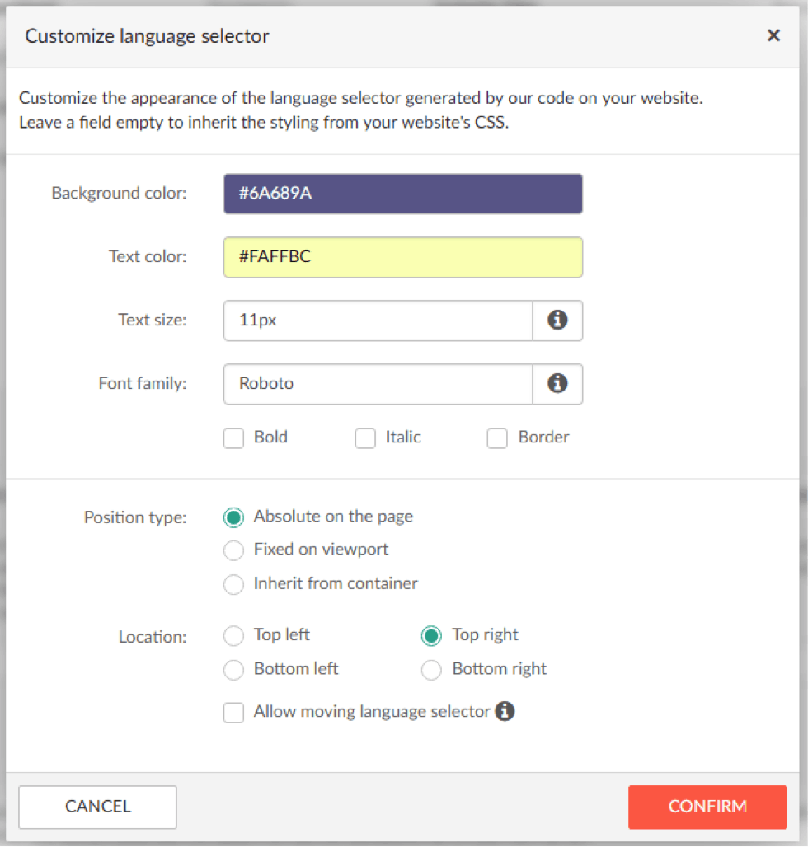Click the yellow Text color field
808x847 pixels.
[403, 257]
